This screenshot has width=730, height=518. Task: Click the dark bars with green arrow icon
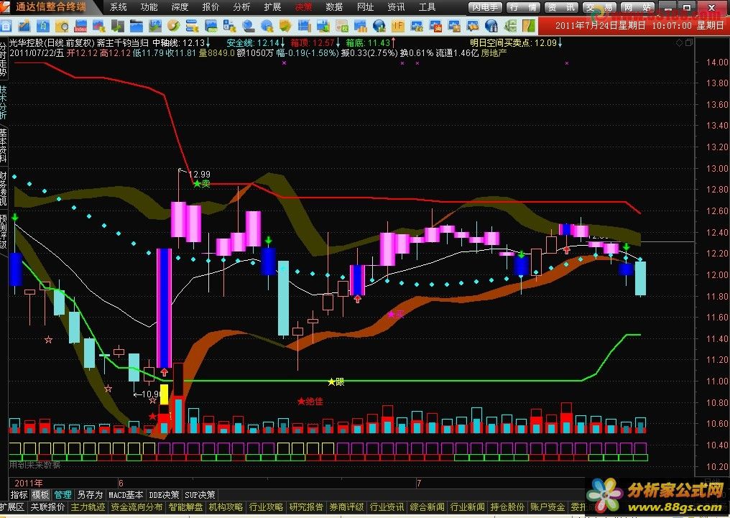117,26
